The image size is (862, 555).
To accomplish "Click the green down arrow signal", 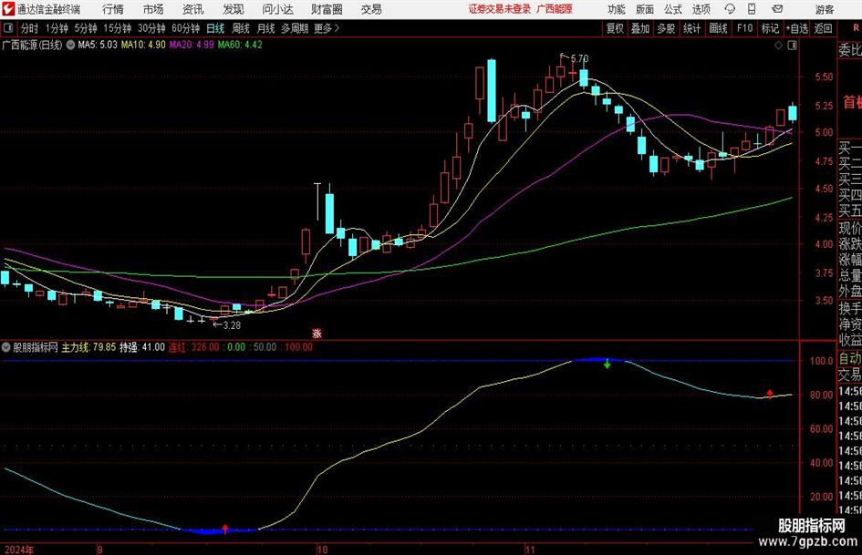I will [607, 364].
